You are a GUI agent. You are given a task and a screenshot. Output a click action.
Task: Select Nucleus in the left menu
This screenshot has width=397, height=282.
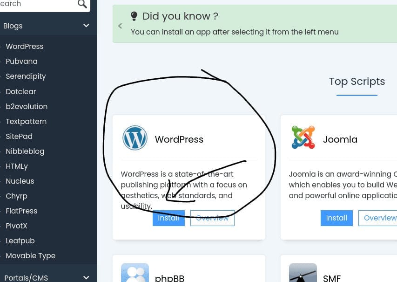pos(20,181)
